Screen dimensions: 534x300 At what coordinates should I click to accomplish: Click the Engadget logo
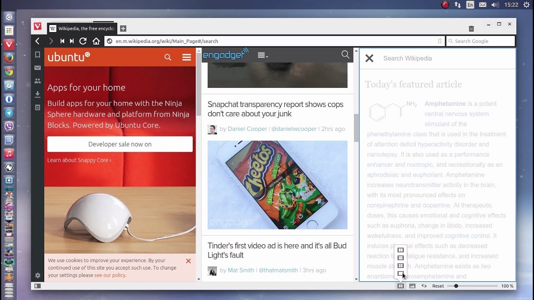pyautogui.click(x=226, y=55)
